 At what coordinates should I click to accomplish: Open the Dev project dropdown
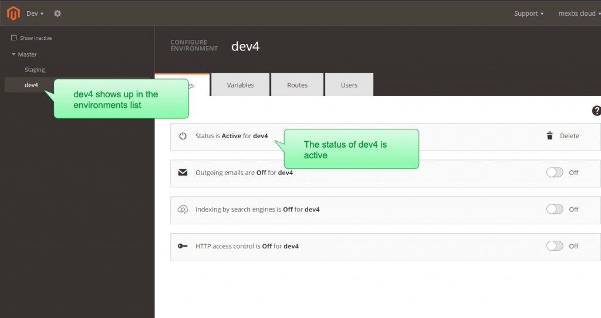35,13
